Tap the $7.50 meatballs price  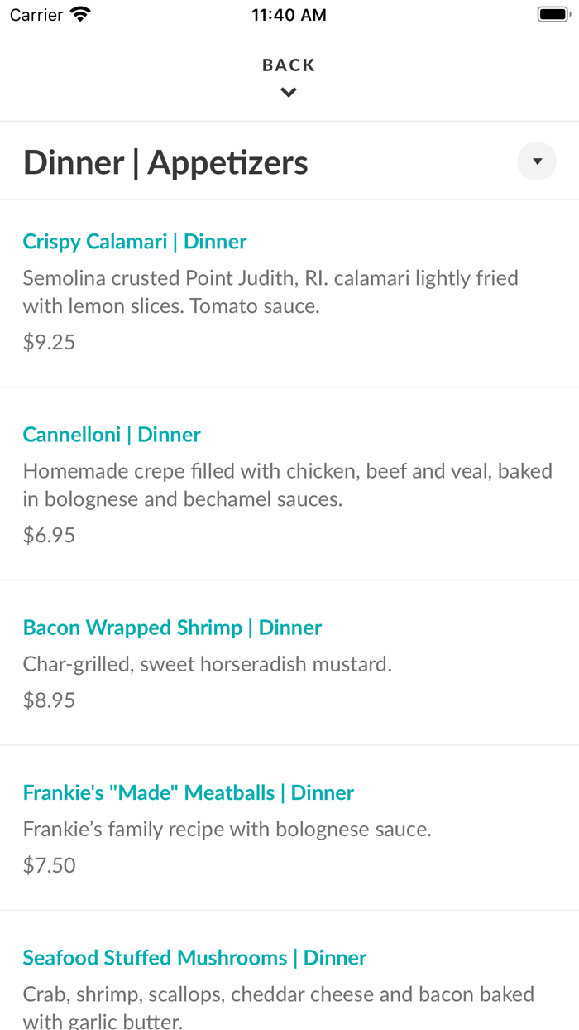click(x=49, y=865)
